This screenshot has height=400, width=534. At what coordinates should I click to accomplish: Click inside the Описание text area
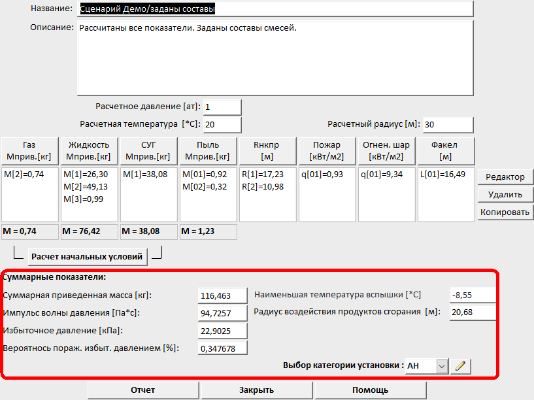click(275, 58)
